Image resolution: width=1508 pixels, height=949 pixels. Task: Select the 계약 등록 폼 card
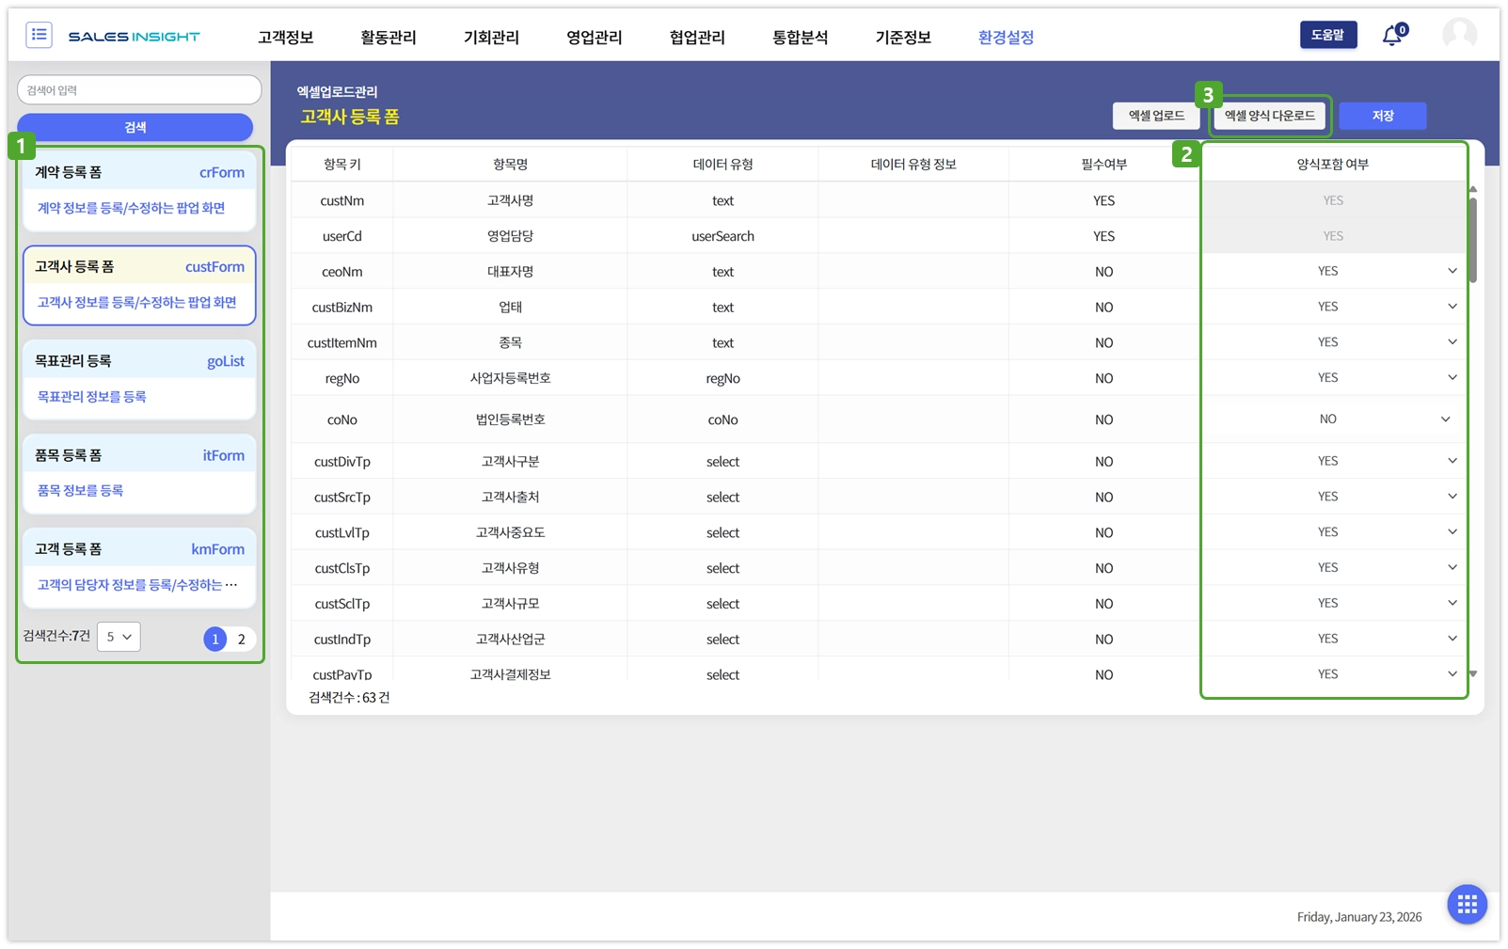coord(139,191)
